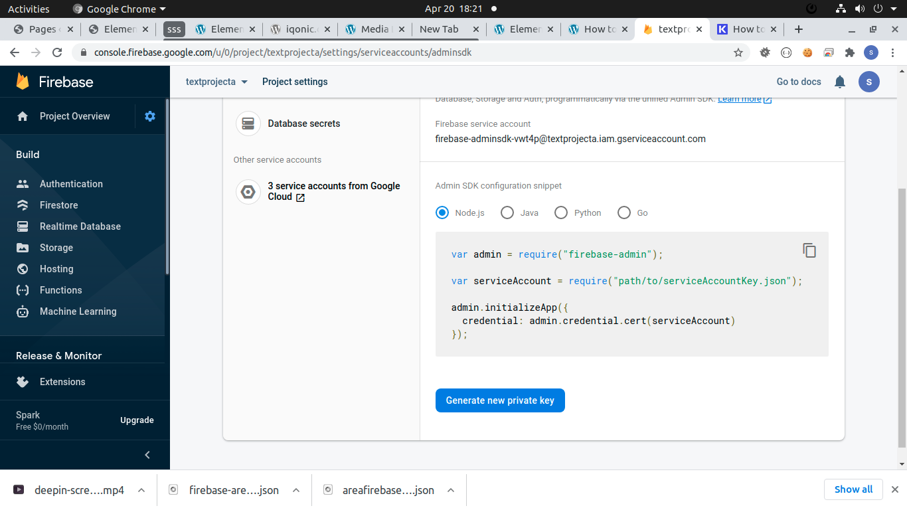
Task: Expand options for deepin-scre....mp4 download
Action: 141,490
